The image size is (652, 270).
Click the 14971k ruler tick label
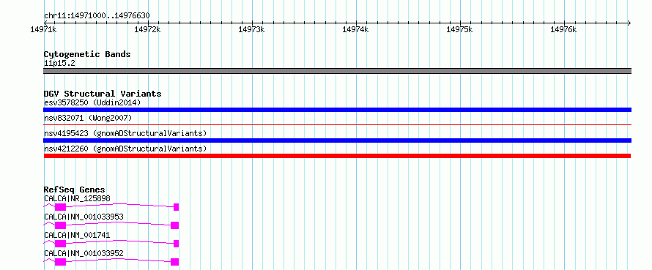coord(44,29)
